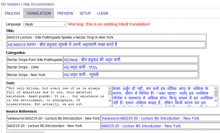Click the down arrow of Hindi text scrollbar
This screenshot has height=133, width=220.
tap(216, 101)
